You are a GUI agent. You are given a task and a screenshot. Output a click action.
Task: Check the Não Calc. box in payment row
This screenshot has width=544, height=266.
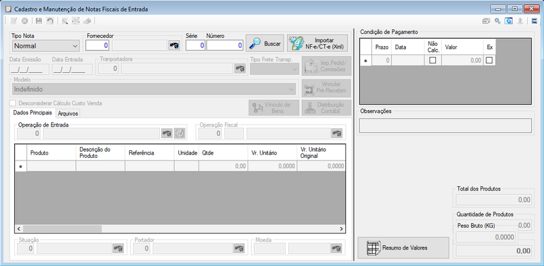pyautogui.click(x=432, y=60)
